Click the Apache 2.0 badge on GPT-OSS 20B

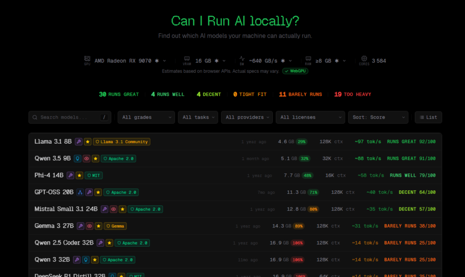pos(121,192)
